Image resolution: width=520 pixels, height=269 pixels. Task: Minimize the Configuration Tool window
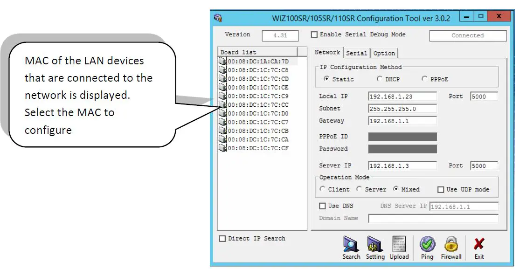point(467,17)
